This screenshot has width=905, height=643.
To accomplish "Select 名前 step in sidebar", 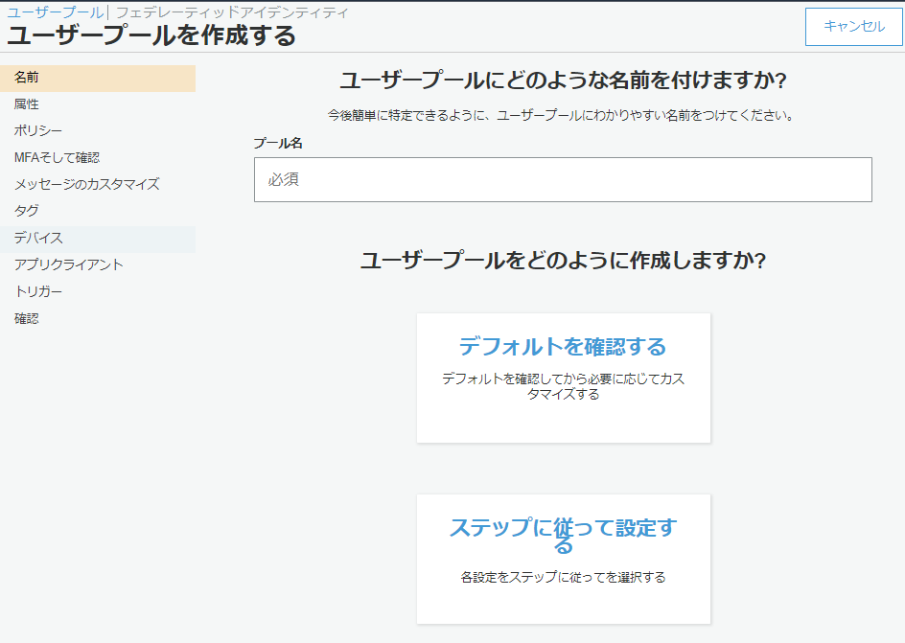I will 98,78.
